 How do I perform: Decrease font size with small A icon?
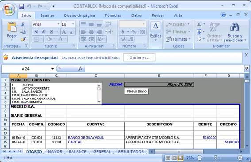point(71,32)
